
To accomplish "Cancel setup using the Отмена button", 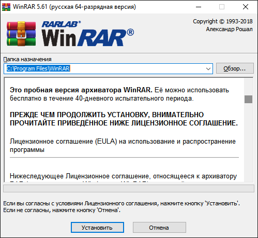I will click(159, 228).
